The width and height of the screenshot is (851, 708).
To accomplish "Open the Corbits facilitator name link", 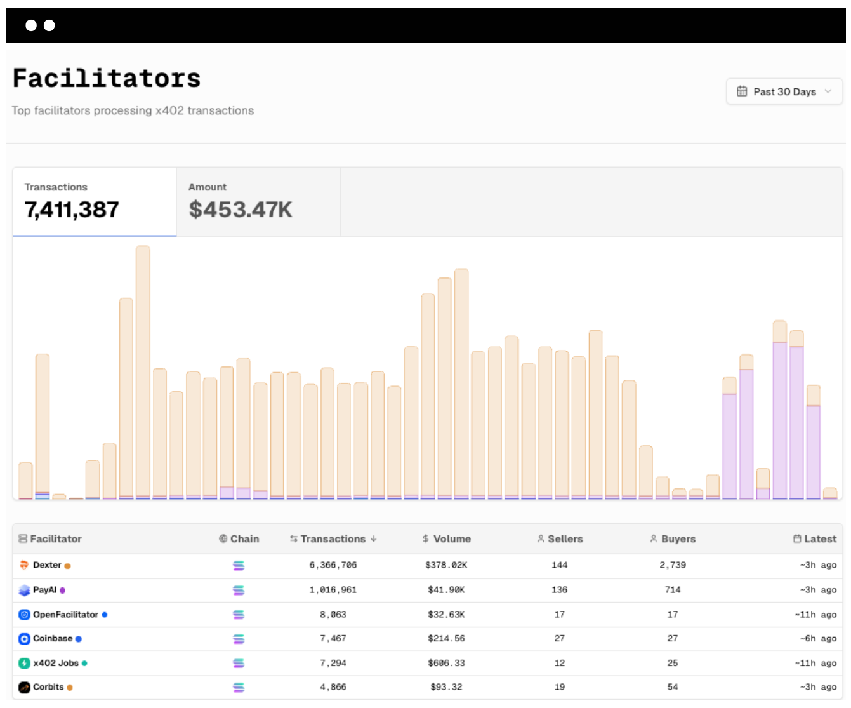I will [x=48, y=687].
